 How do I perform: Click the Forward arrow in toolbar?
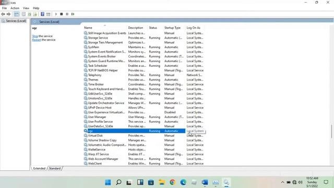[x=8, y=14]
